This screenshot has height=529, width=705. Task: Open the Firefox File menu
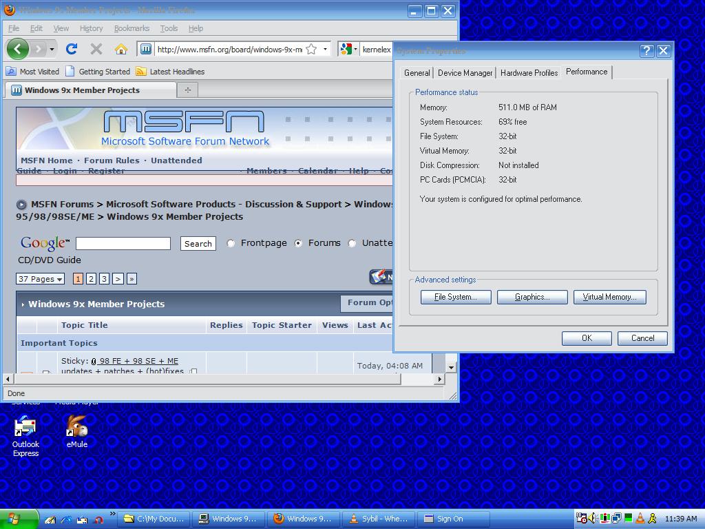click(x=14, y=28)
